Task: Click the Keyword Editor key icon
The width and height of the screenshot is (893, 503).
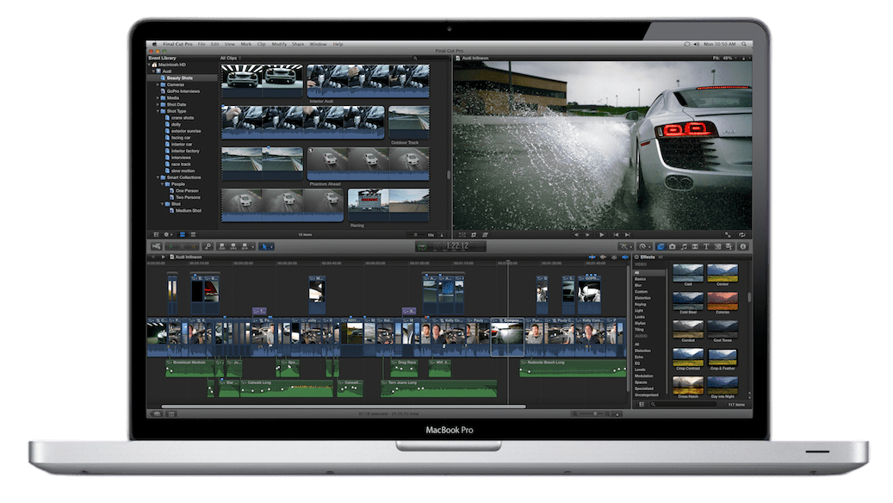Action: click(209, 246)
